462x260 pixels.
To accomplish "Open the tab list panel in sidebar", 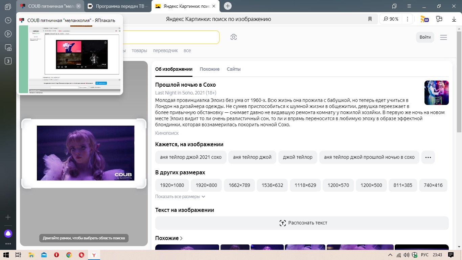I will [x=8, y=7].
